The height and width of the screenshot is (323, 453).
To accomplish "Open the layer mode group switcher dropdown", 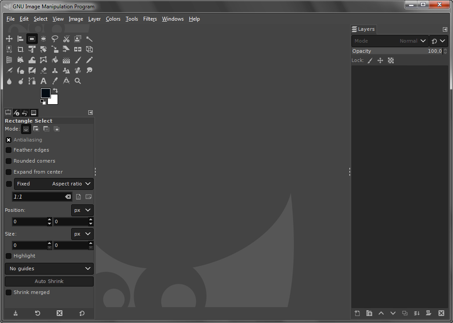I will [439, 41].
